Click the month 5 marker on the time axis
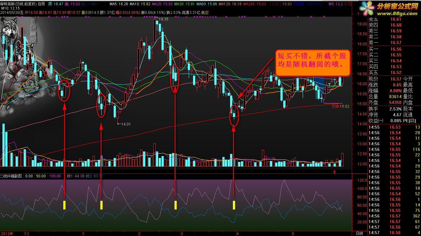This screenshot has width=421, height=236. [x=293, y=234]
